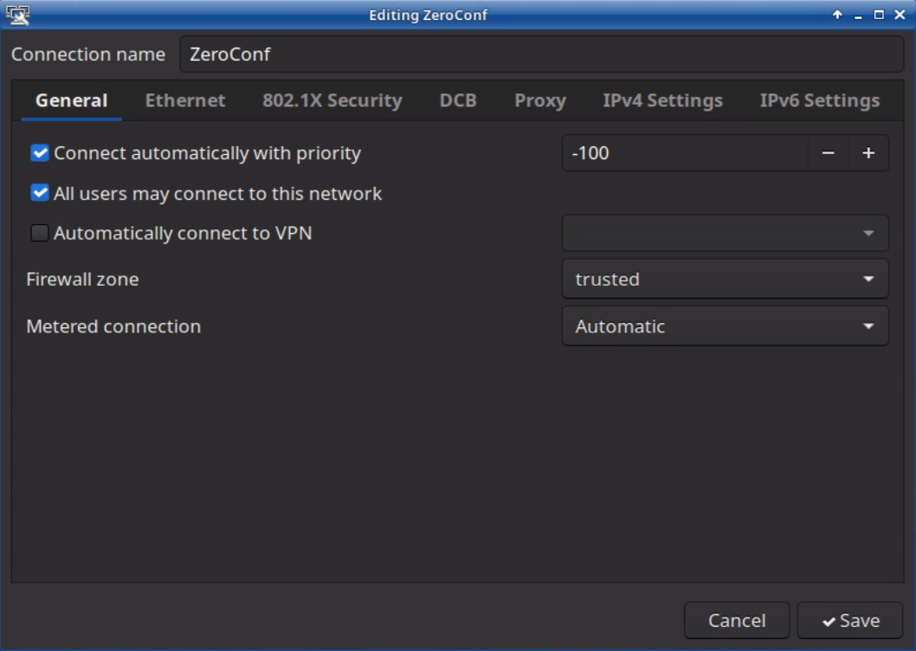Click the priority value field showing -100

pyautogui.click(x=684, y=153)
